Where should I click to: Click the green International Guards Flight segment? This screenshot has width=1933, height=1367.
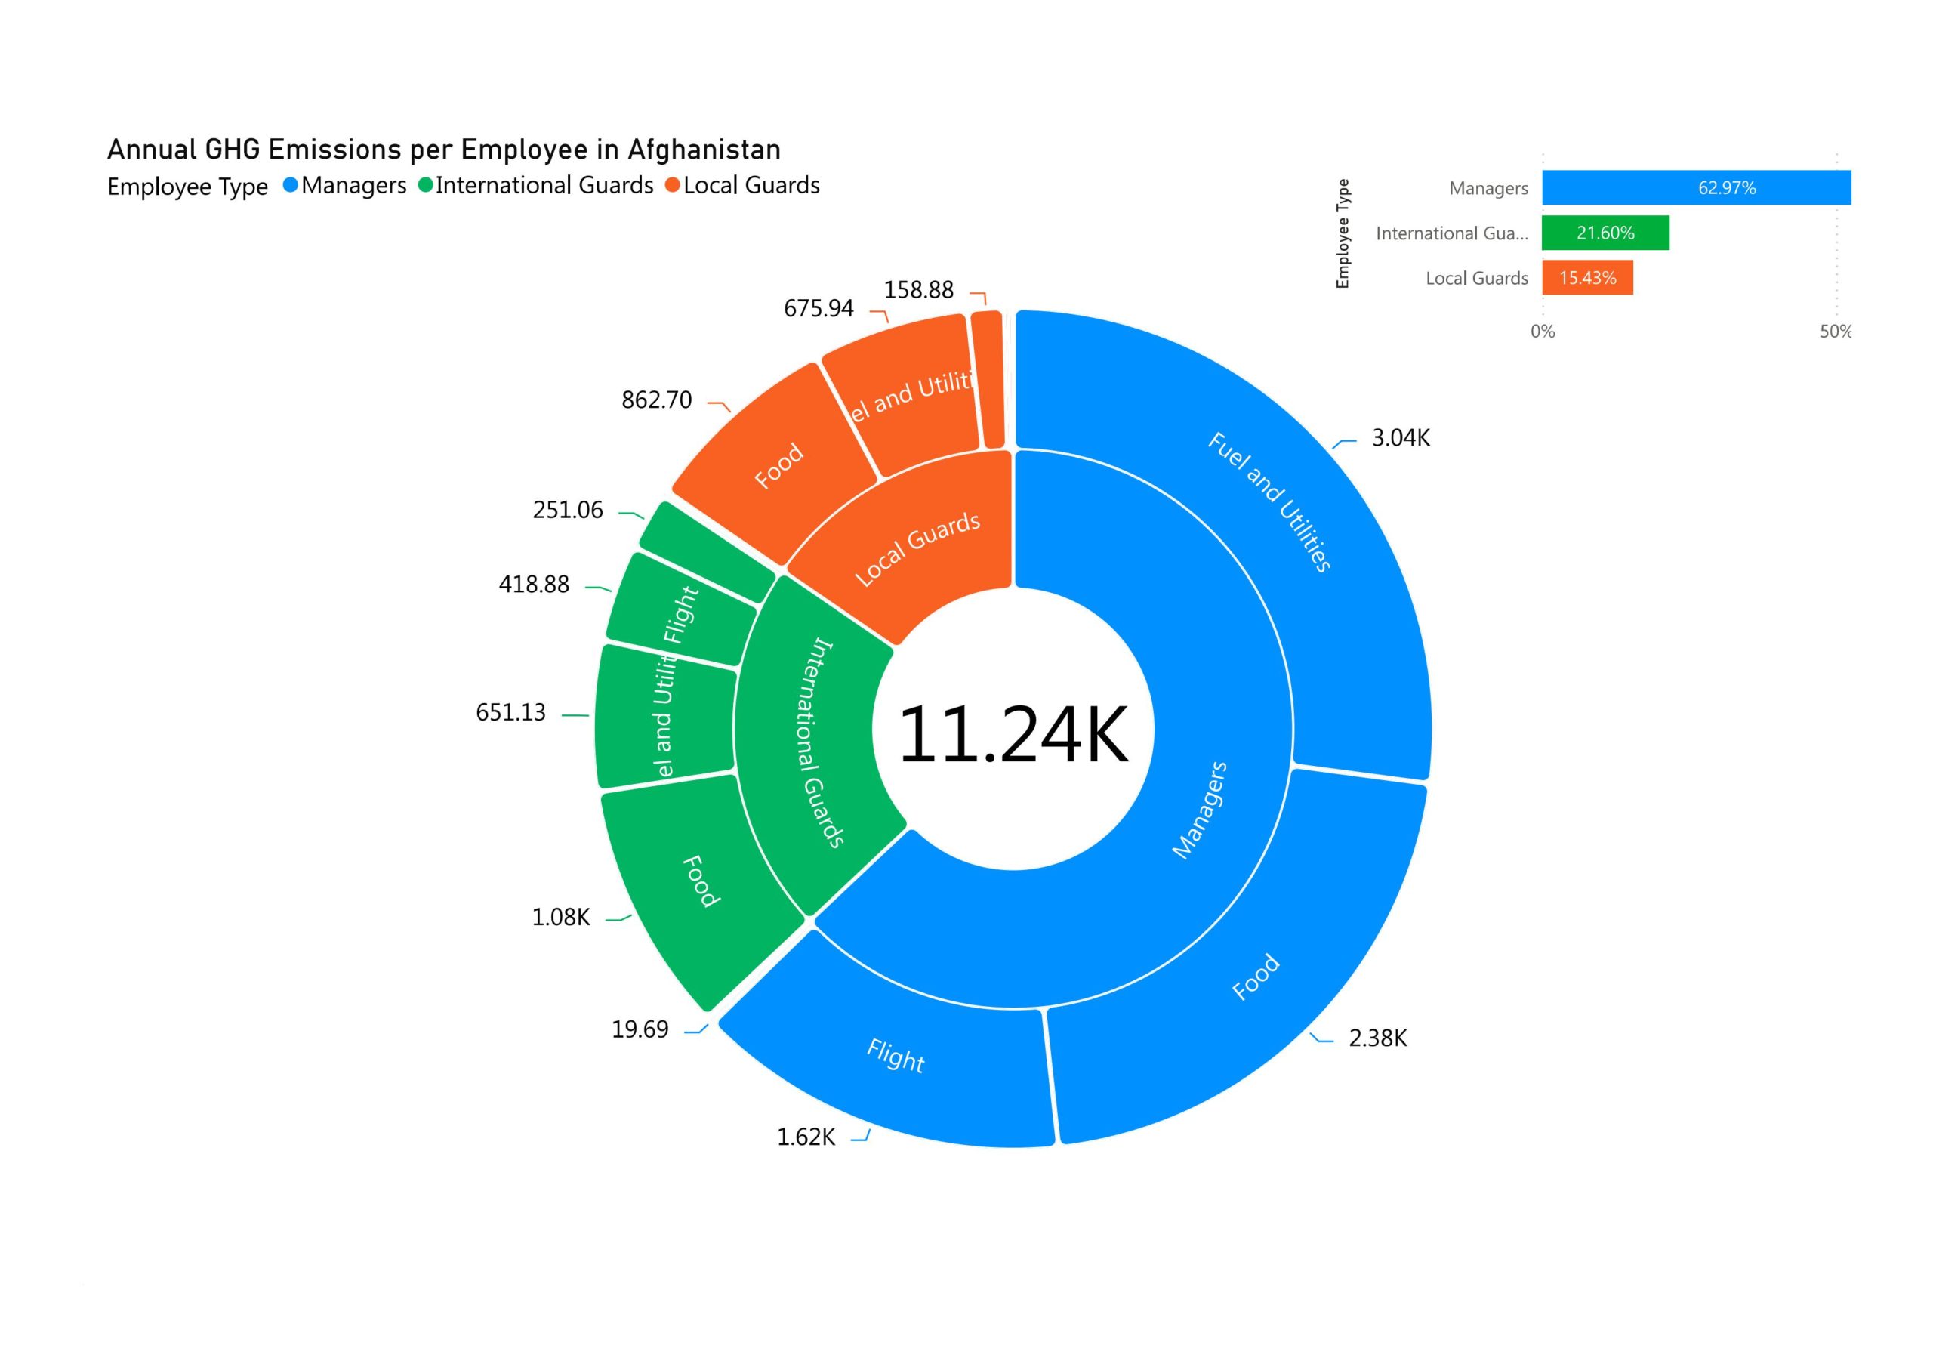click(680, 613)
